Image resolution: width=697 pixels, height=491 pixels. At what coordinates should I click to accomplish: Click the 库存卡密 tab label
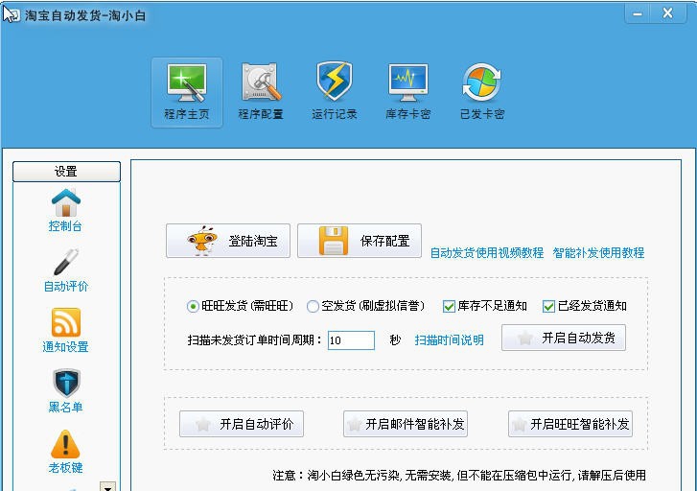coord(408,114)
